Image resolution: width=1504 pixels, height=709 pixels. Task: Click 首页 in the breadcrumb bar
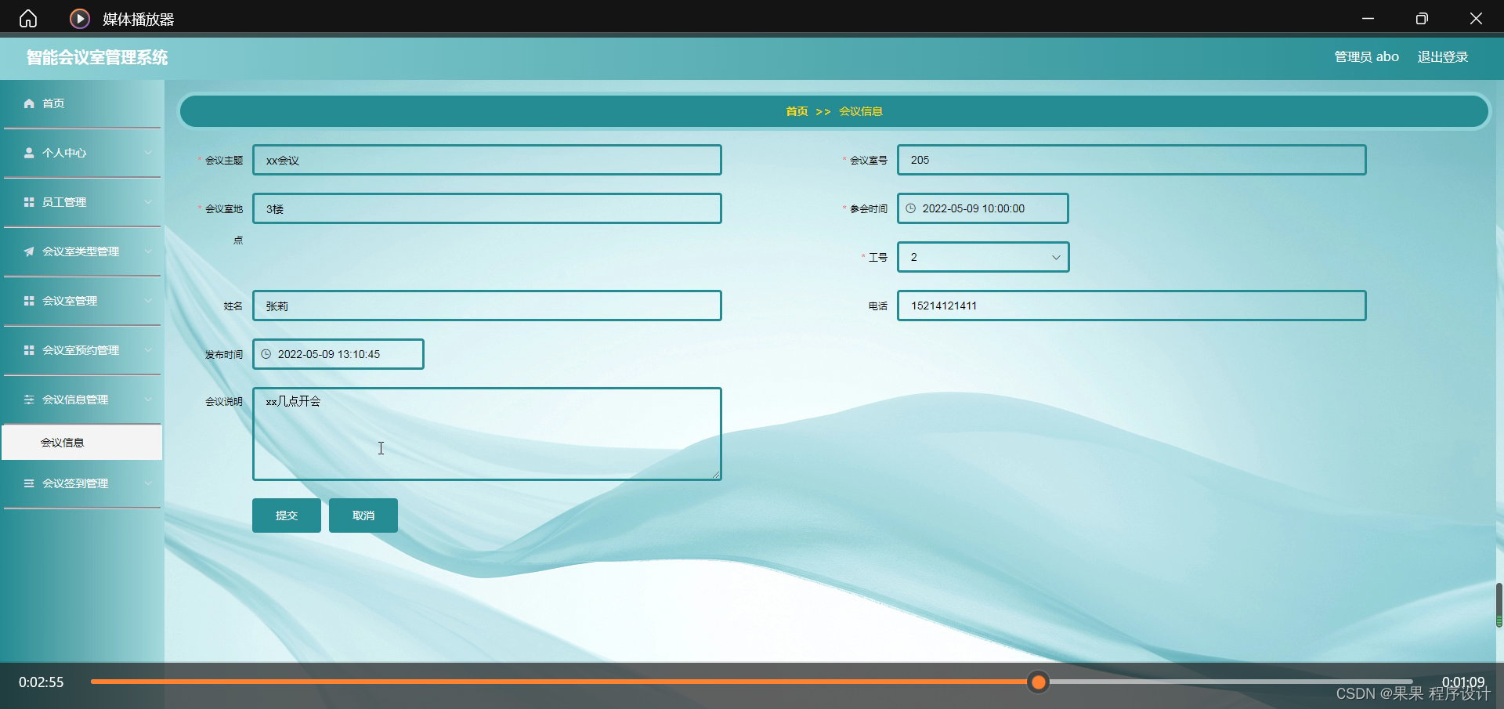[x=797, y=111]
